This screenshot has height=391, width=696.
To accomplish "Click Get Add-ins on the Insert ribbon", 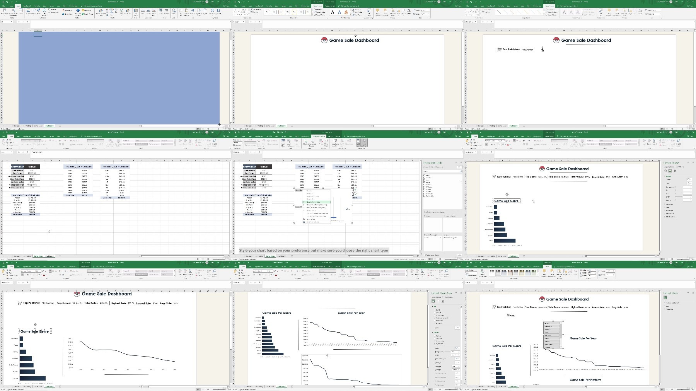I will [x=67, y=10].
